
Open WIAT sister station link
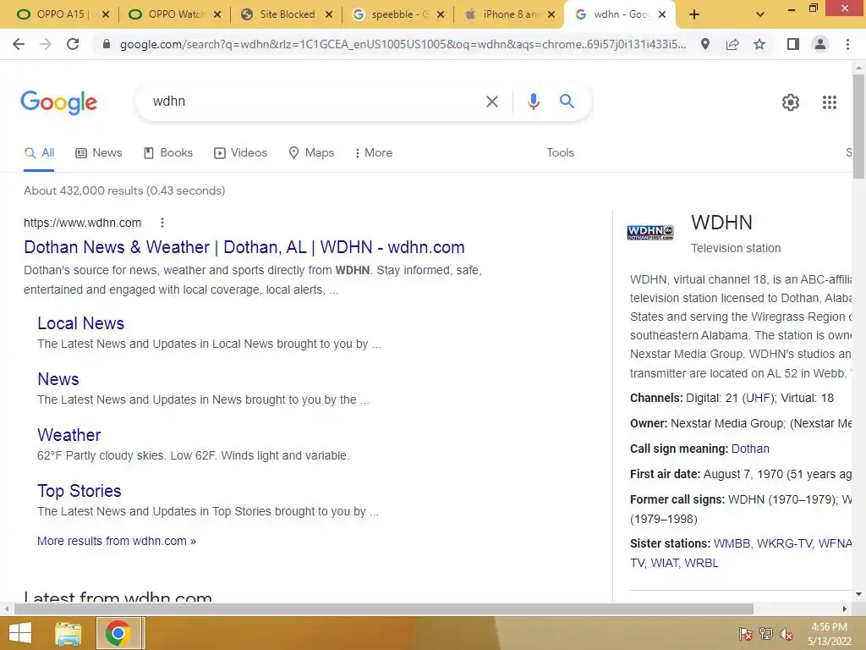pos(665,563)
